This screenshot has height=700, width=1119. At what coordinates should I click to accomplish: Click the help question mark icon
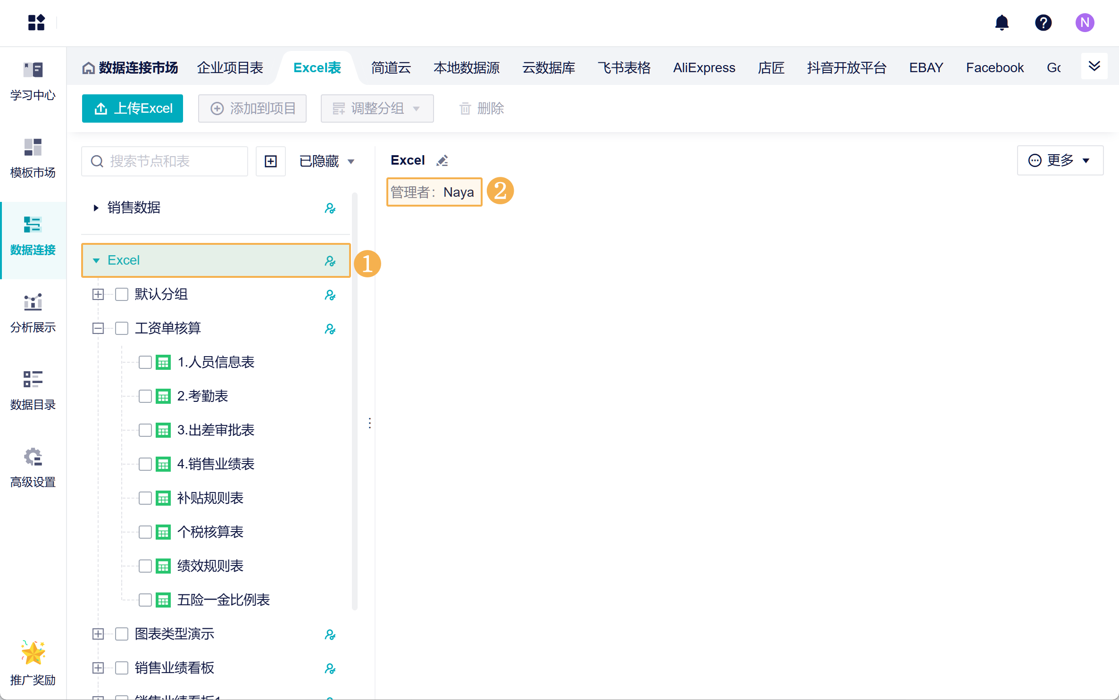[x=1043, y=23]
